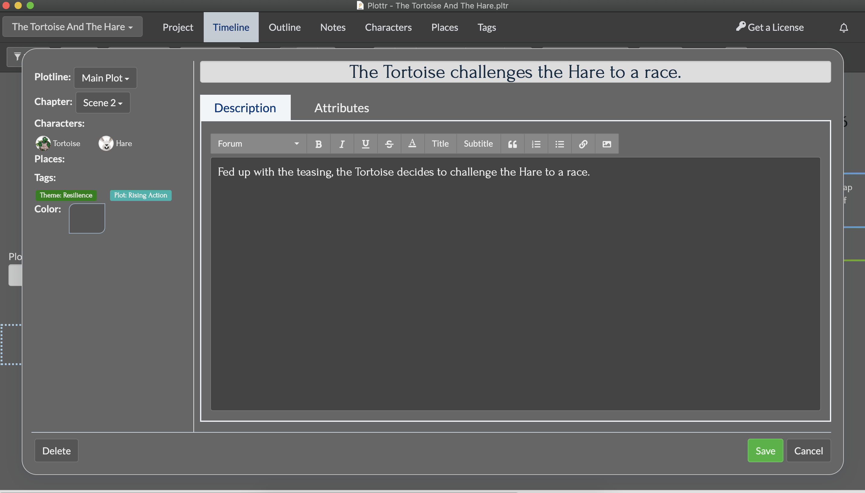Open the Characters tab in navigation

388,27
